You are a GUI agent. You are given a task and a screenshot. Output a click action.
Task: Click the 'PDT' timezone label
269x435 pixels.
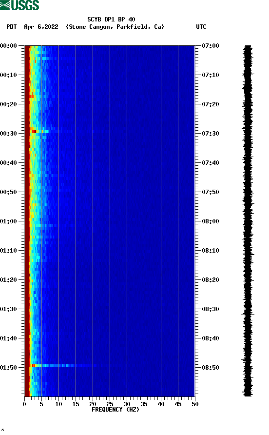[x=11, y=27]
